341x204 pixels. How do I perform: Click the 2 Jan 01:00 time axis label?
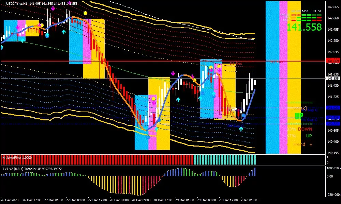pyautogui.click(x=249, y=200)
